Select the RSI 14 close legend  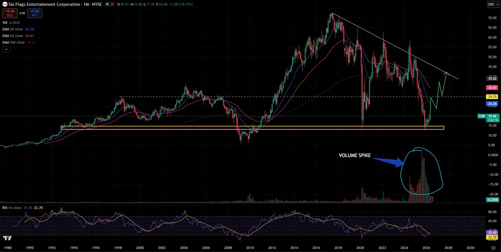click(22, 208)
